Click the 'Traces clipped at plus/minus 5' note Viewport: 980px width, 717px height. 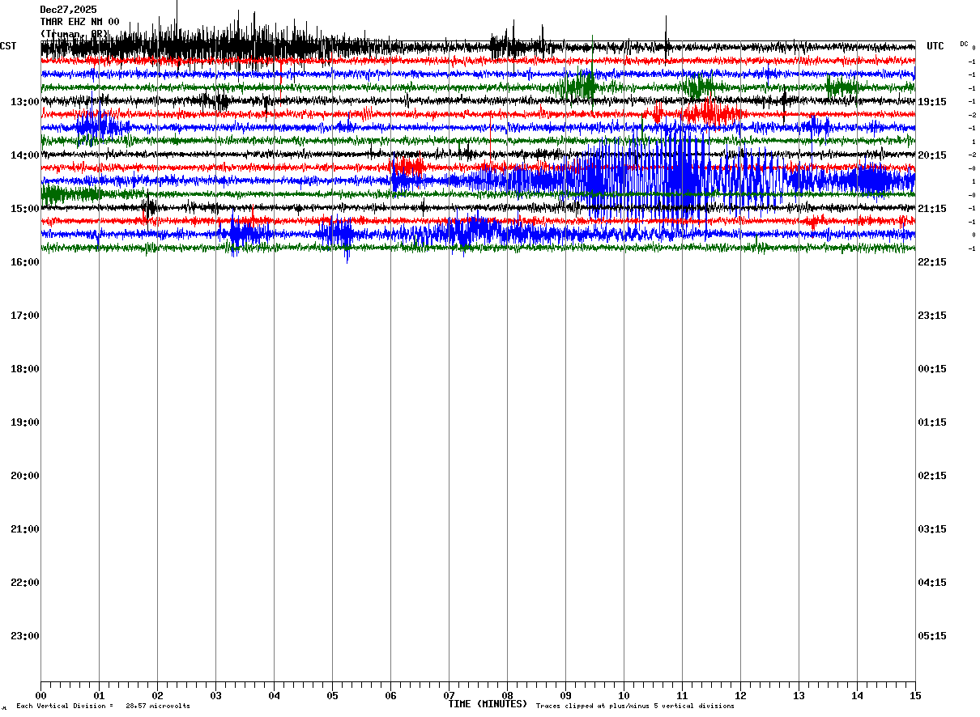coord(635,706)
